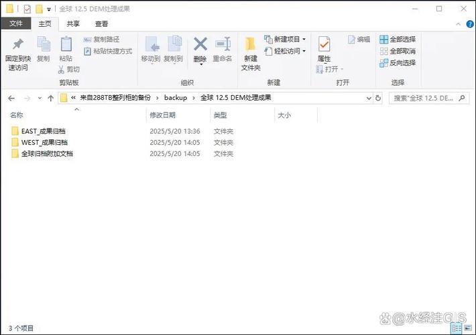Expand hidden path with the double chevron
476x335 pixels.
[x=73, y=98]
